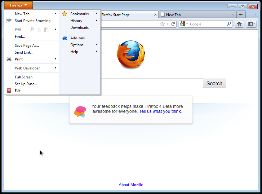The image size is (262, 194).
Task: Open the Options menu entry
Action: [77, 45]
